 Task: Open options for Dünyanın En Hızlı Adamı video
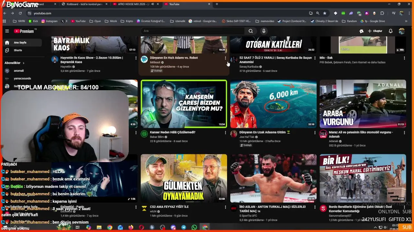point(225,58)
